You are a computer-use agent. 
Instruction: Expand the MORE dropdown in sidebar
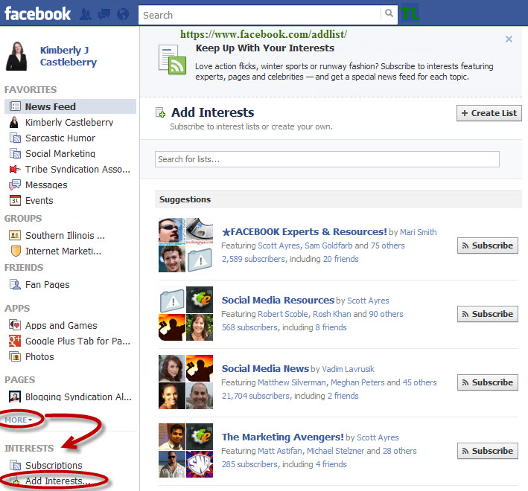click(18, 420)
